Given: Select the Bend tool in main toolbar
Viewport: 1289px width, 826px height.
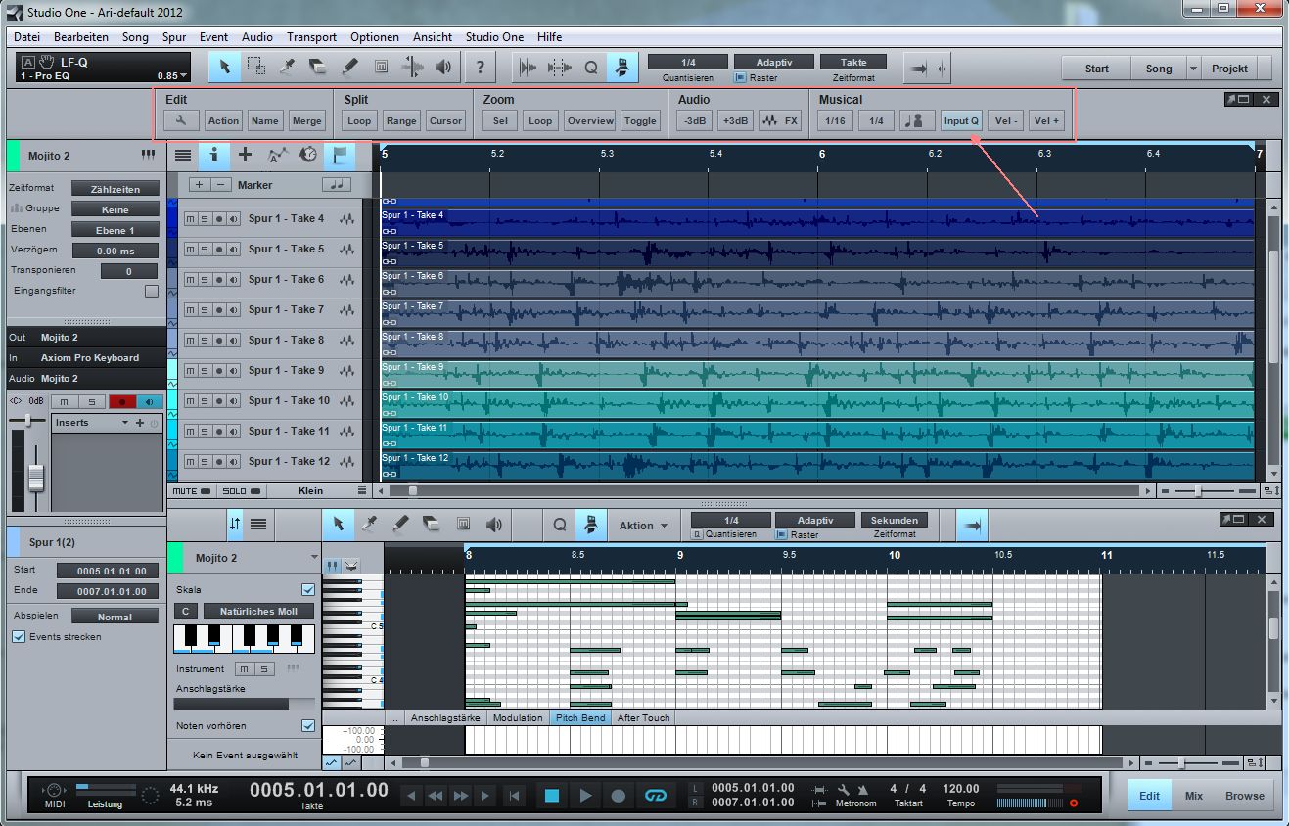Looking at the screenshot, I should 412,67.
